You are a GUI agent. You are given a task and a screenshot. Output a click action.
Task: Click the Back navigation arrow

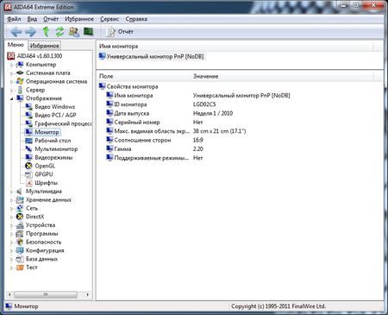[x=16, y=32]
